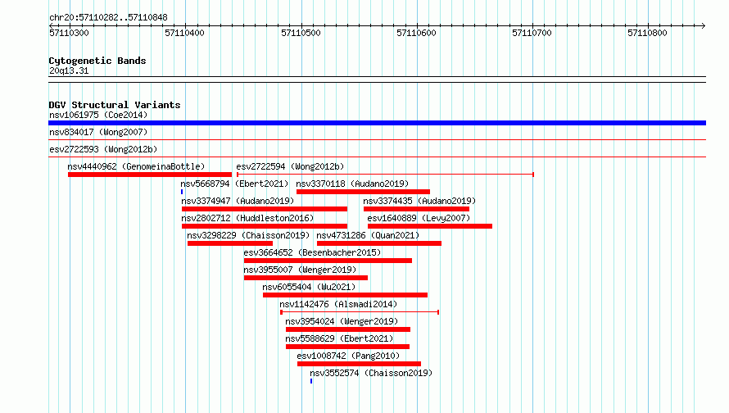Click the nsv3954024 red variant bar
Image resolution: width=729 pixels, height=413 pixels.
(348, 329)
